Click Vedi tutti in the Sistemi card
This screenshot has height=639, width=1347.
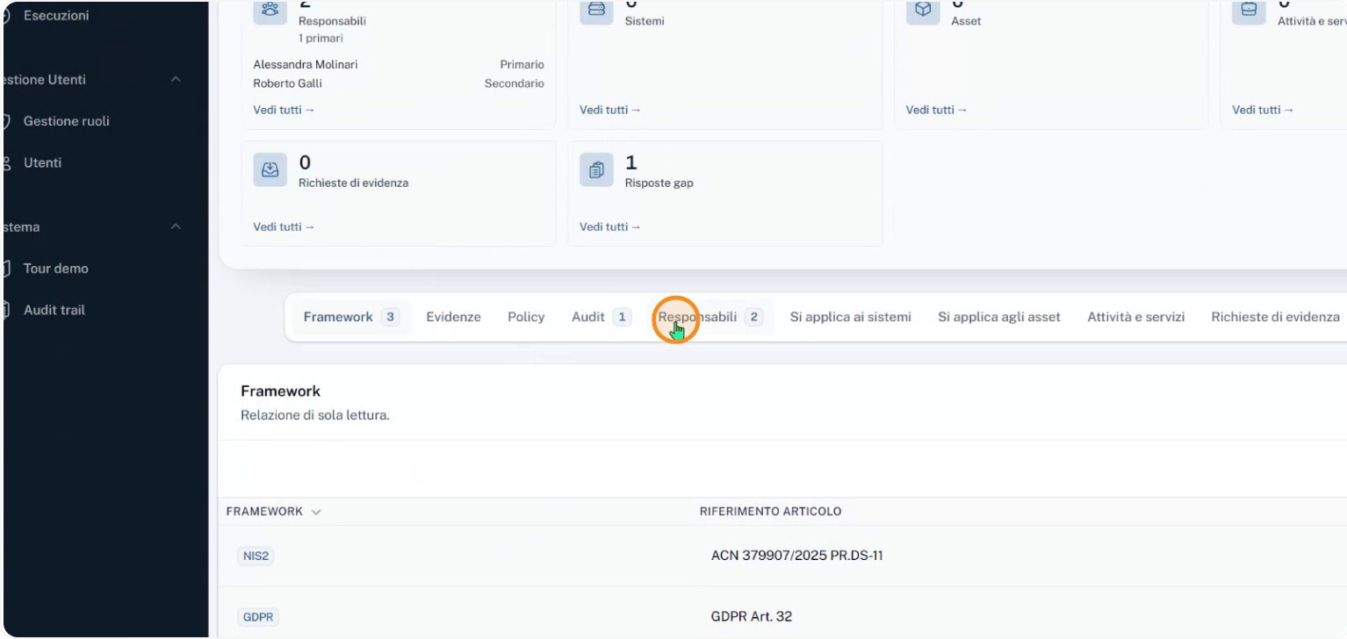click(x=610, y=110)
